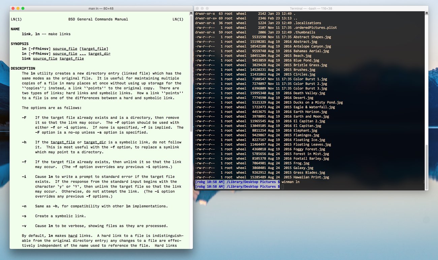Click the -v option in man page

24,226
